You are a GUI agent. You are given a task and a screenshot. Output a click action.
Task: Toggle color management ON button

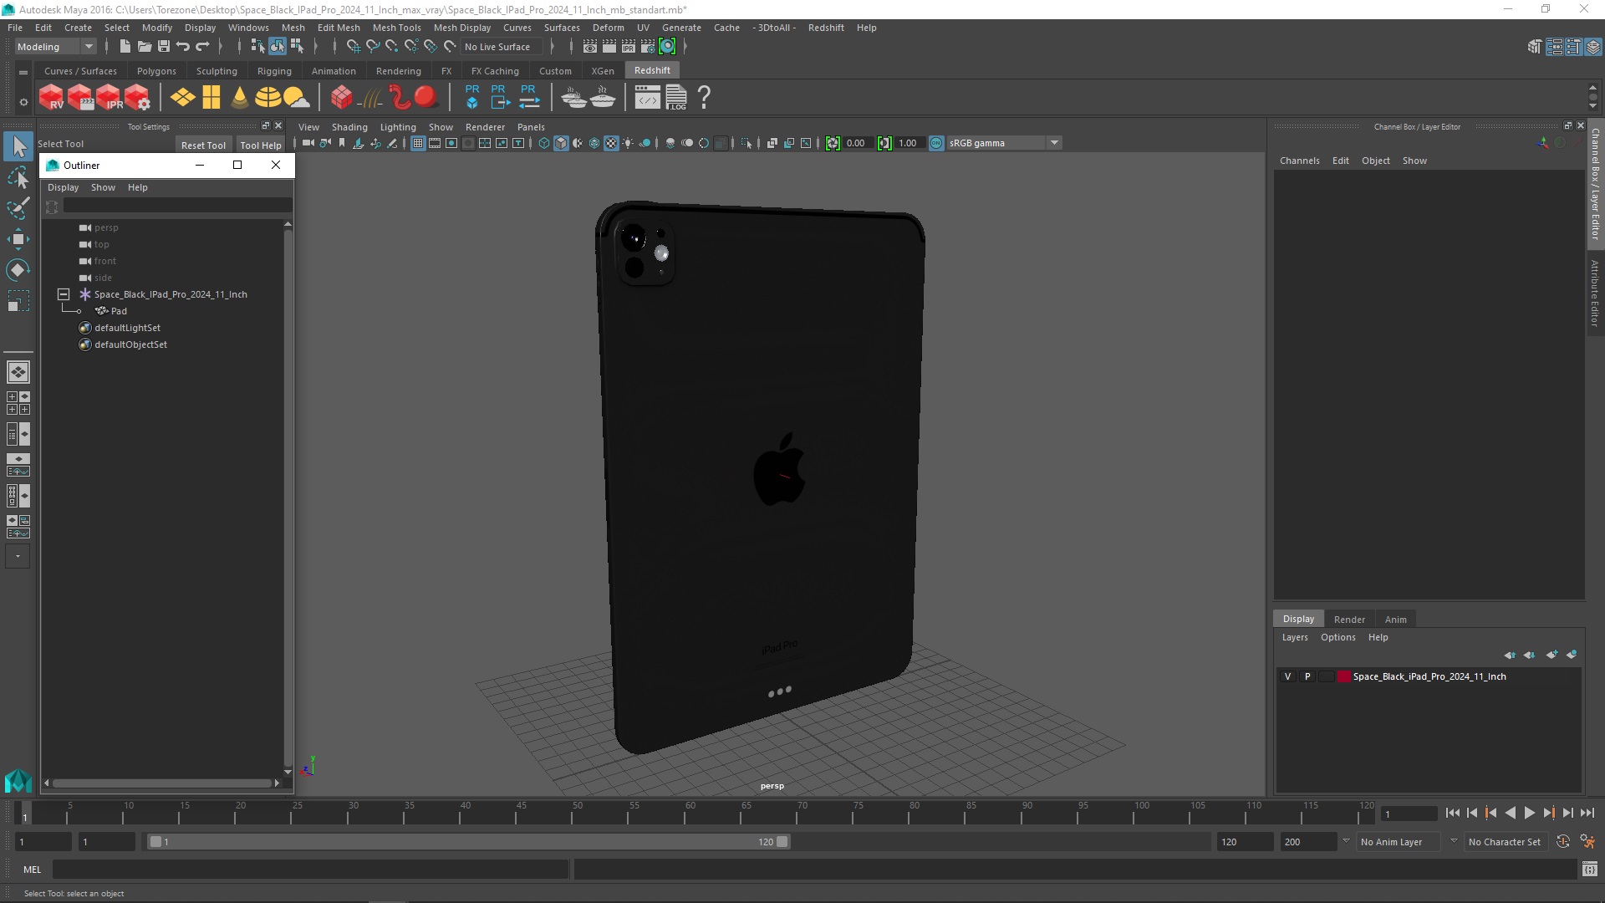click(936, 143)
